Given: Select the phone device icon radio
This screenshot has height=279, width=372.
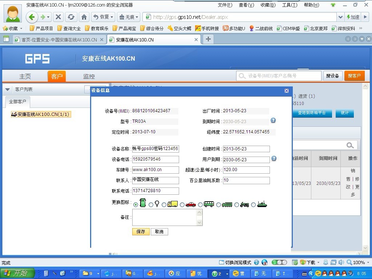Looking at the screenshot, I should (x=136, y=205).
